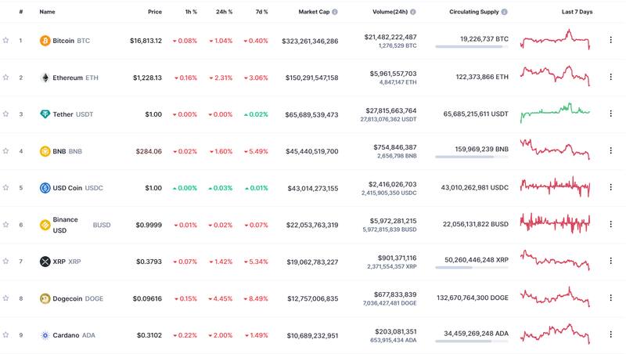The image size is (626, 354).
Task: Star Bitcoin to add to watchlist
Action: (6, 41)
